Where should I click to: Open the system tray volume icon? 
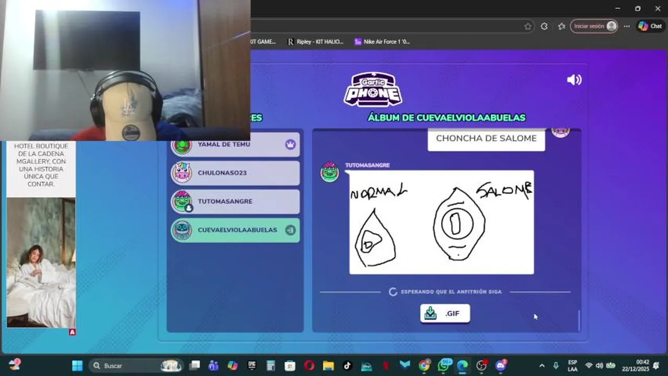pos(600,366)
